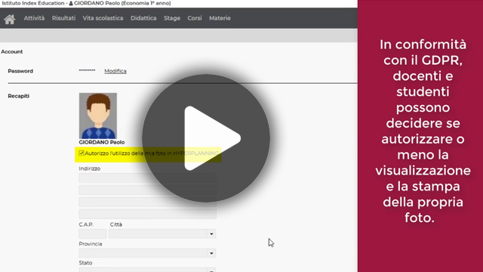This screenshot has width=483, height=272.
Task: Select Vita scolastica in the navigation bar
Action: click(103, 18)
